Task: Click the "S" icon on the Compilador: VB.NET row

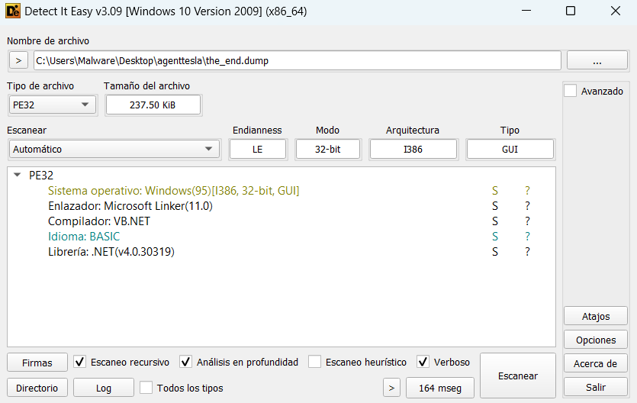Action: pos(494,221)
